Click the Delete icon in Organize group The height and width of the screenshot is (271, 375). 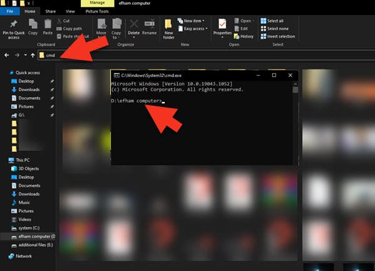(x=134, y=24)
